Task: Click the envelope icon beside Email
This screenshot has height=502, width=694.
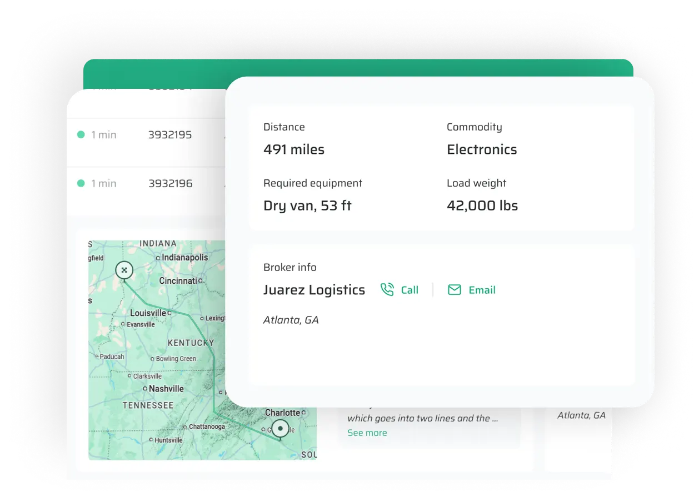Action: click(455, 290)
